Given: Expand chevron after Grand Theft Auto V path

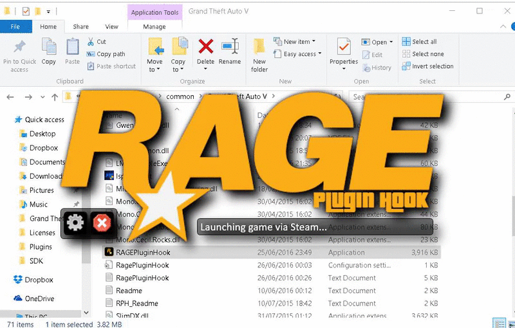Looking at the screenshot, I should (273, 96).
